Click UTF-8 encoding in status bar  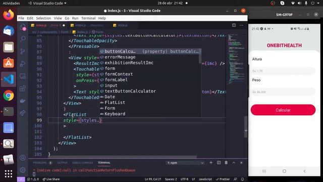pyautogui.click(x=184, y=179)
